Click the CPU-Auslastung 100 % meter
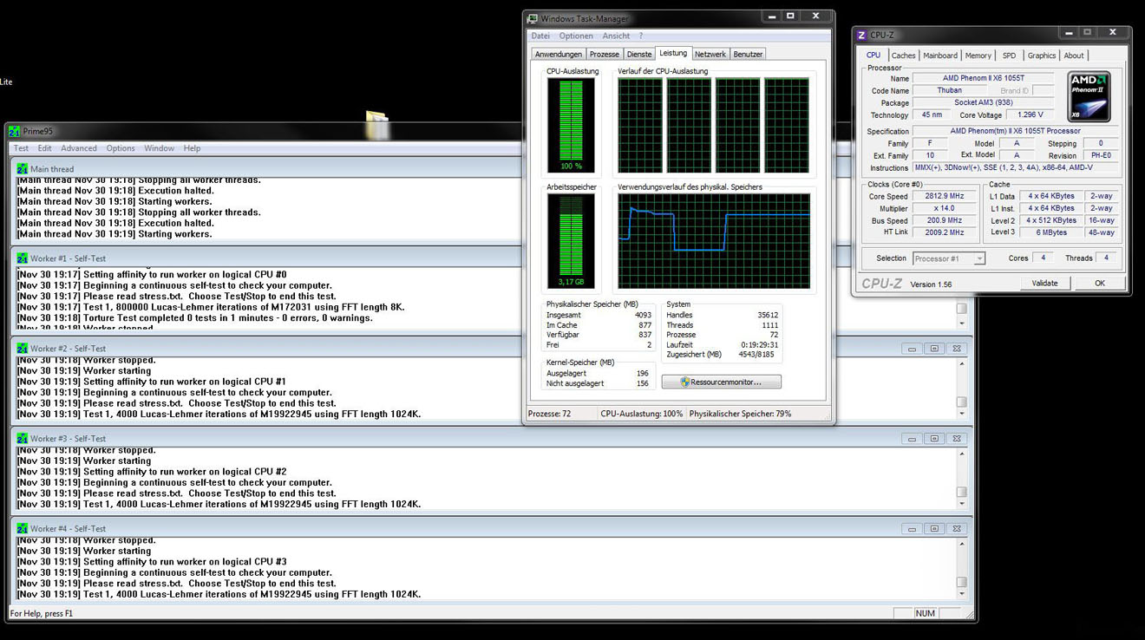The image size is (1145, 640). coord(571,126)
